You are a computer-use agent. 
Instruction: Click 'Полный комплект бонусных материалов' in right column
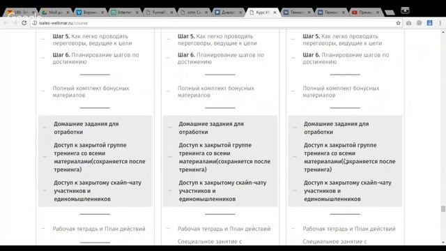341,91
